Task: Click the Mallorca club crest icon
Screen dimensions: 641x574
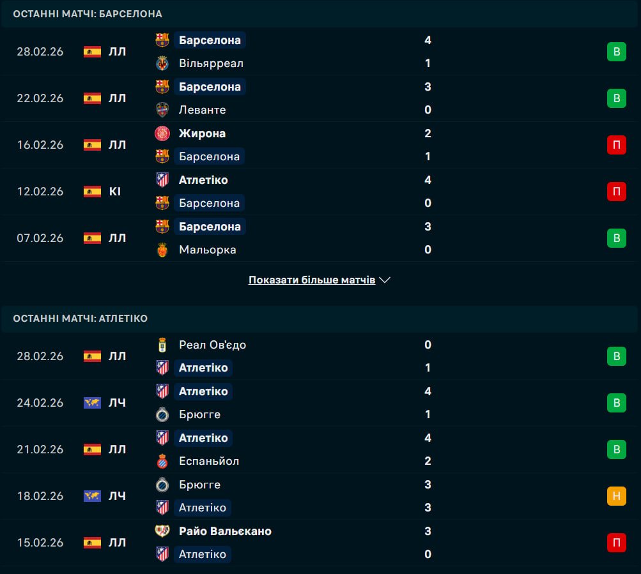Action: tap(162, 250)
